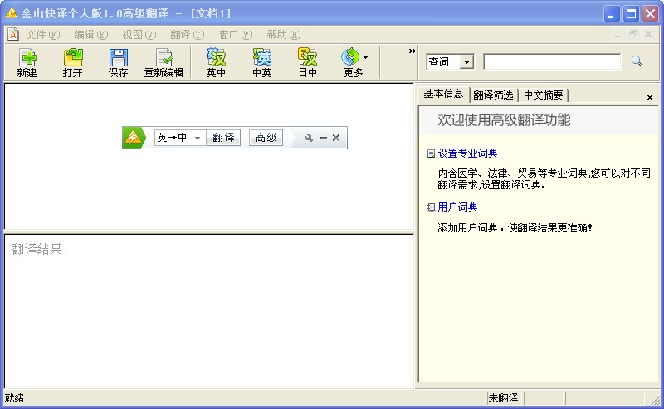Click the 新建 (New) toolbar icon

point(27,62)
